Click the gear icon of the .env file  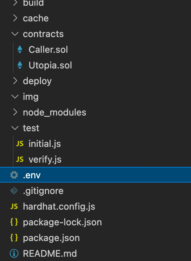[x=14, y=175]
